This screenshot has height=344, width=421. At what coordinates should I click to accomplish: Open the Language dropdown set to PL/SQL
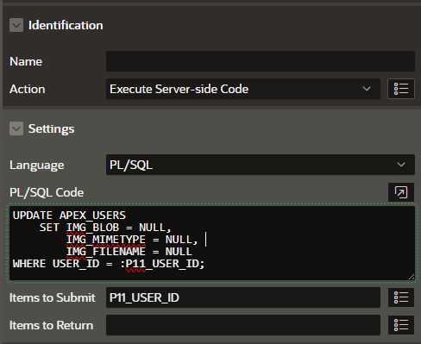pos(261,165)
